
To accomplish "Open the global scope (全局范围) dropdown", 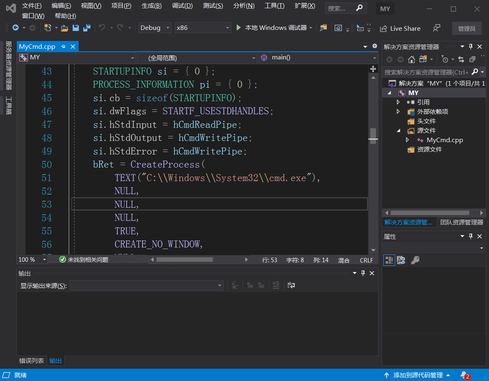I will click(197, 58).
